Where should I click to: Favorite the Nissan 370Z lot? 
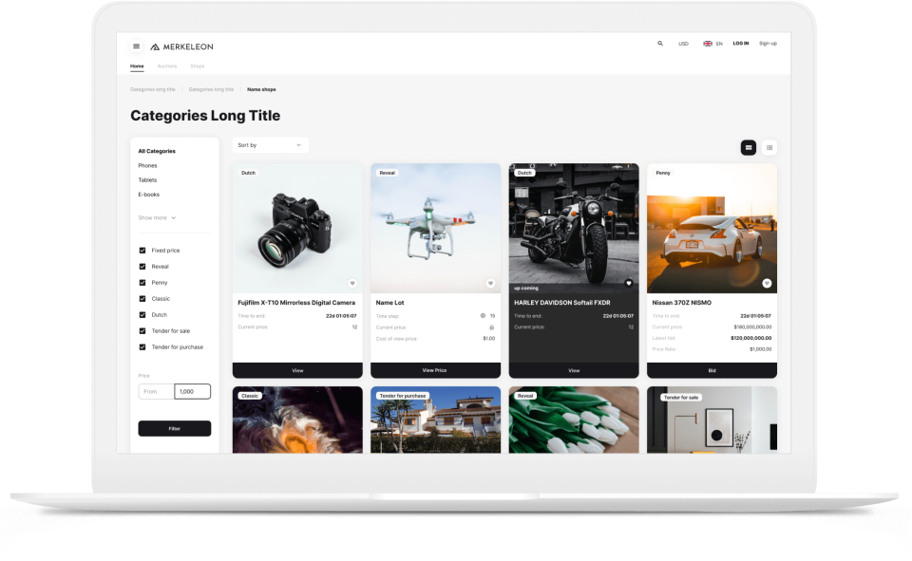pyautogui.click(x=767, y=283)
